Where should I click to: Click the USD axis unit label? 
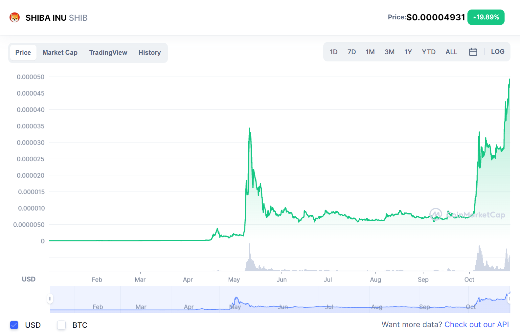[29, 279]
